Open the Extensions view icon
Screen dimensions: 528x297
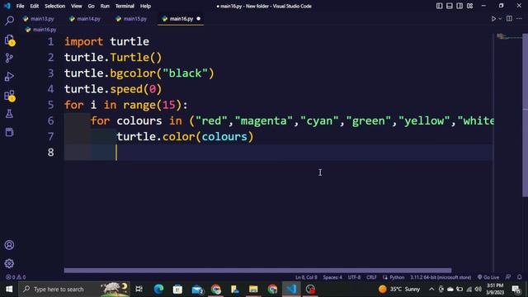(9, 96)
